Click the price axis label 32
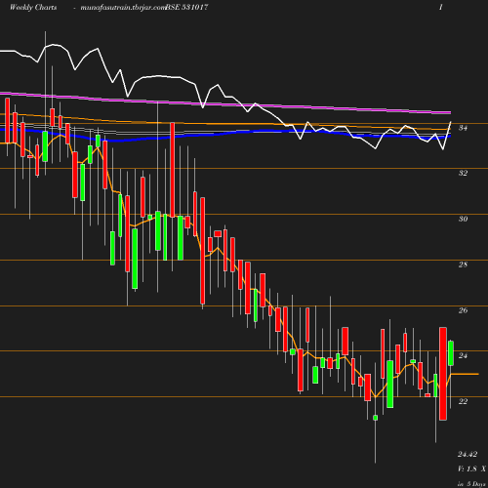 click(463, 173)
